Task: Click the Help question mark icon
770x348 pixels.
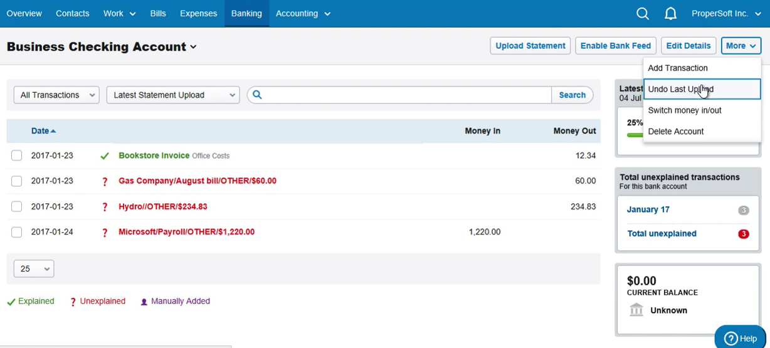Action: [x=730, y=339]
